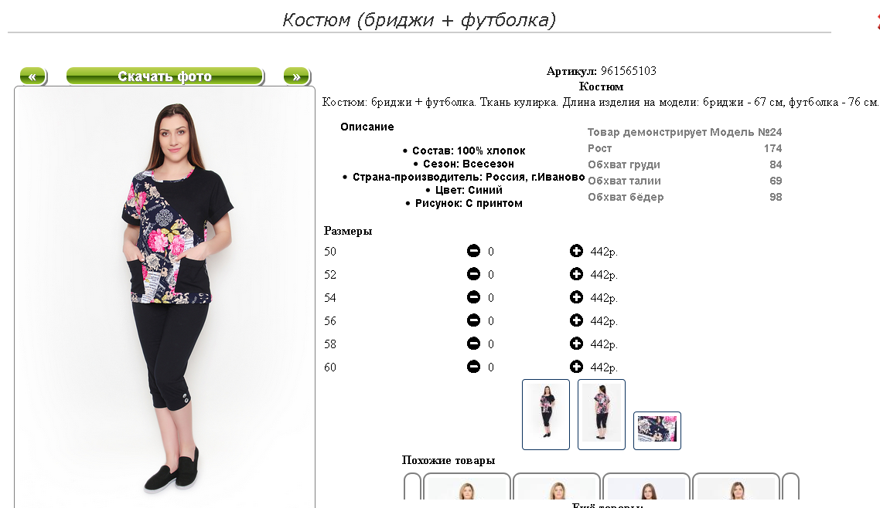Select the front view thumbnail
The height and width of the screenshot is (508, 880).
point(546,415)
